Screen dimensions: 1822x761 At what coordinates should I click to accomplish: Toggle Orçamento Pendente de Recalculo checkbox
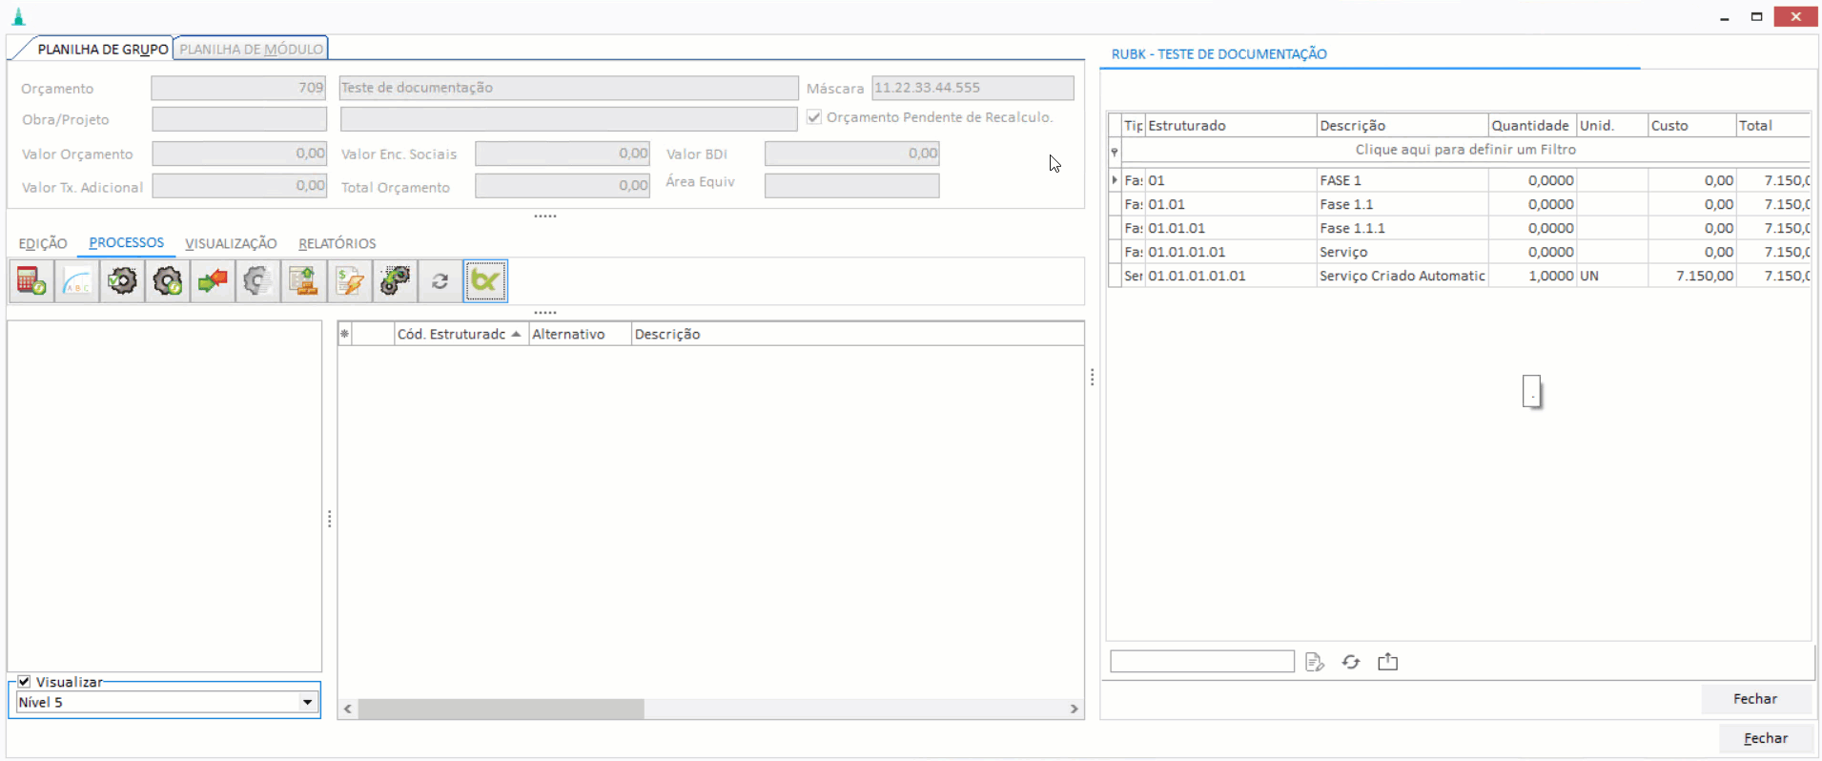click(x=814, y=117)
